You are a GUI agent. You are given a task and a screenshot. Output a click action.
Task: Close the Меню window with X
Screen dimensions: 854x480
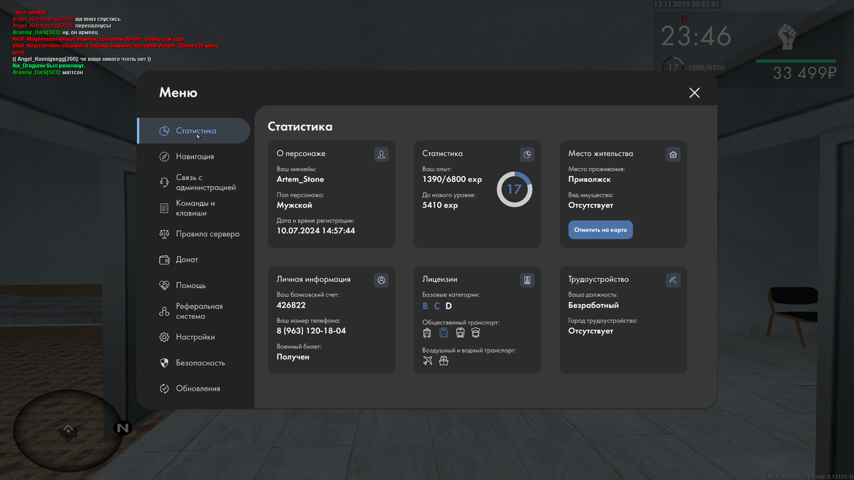click(695, 93)
